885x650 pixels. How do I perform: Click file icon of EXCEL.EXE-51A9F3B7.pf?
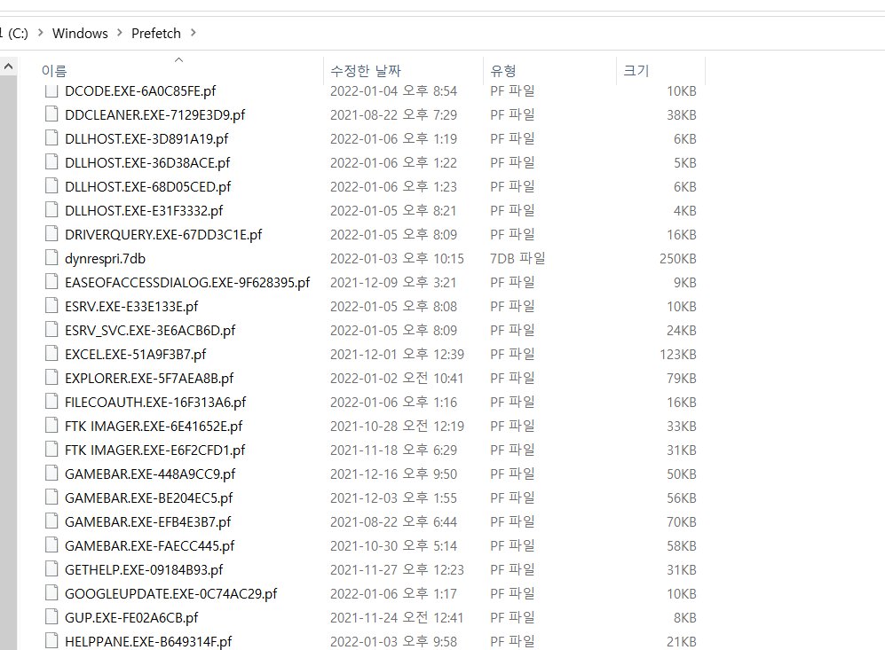point(51,354)
